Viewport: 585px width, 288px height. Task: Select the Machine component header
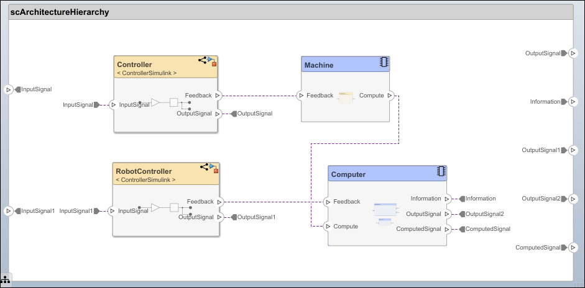[x=346, y=64]
